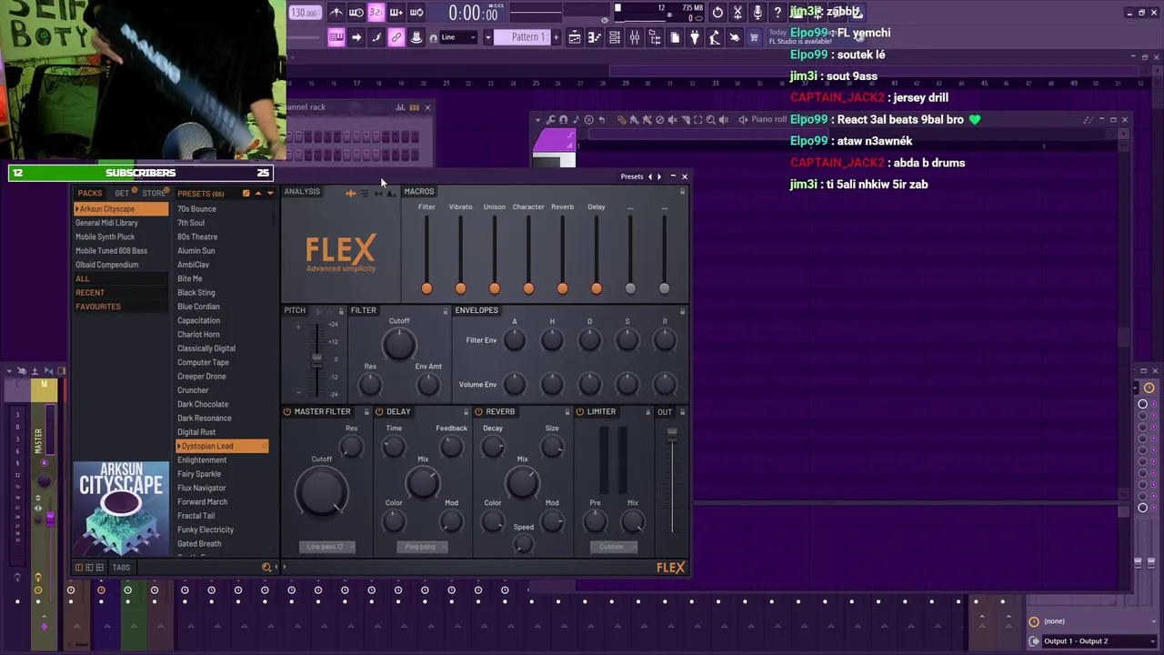Open the Browser view icon
The width and height of the screenshot is (1164, 655).
click(x=655, y=37)
